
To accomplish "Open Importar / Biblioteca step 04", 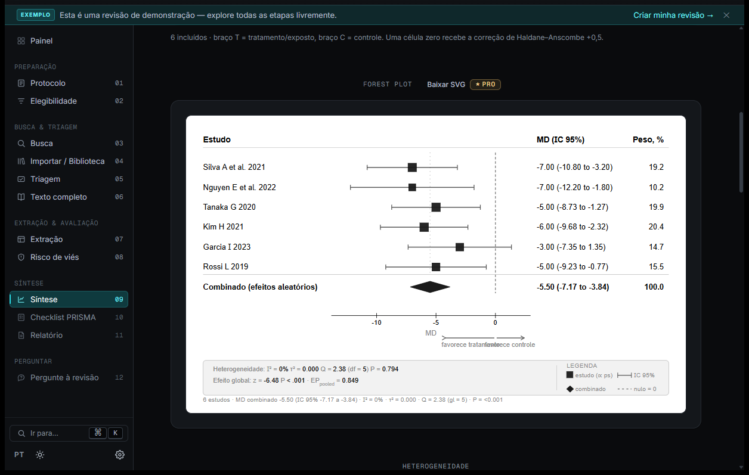I will 69,162.
